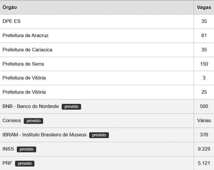Open Prefeitura de Vitória with 25 vagas
214x170 pixels.
pyautogui.click(x=24, y=92)
